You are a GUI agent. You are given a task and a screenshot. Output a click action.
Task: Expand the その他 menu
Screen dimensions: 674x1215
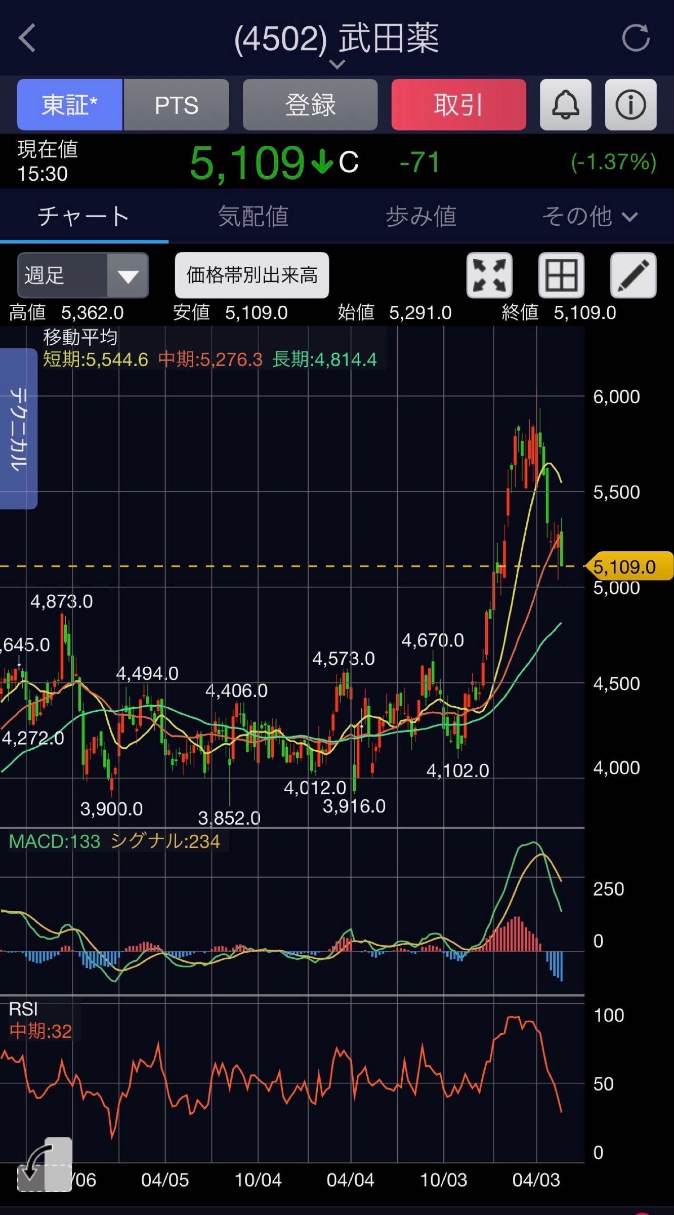tap(590, 216)
